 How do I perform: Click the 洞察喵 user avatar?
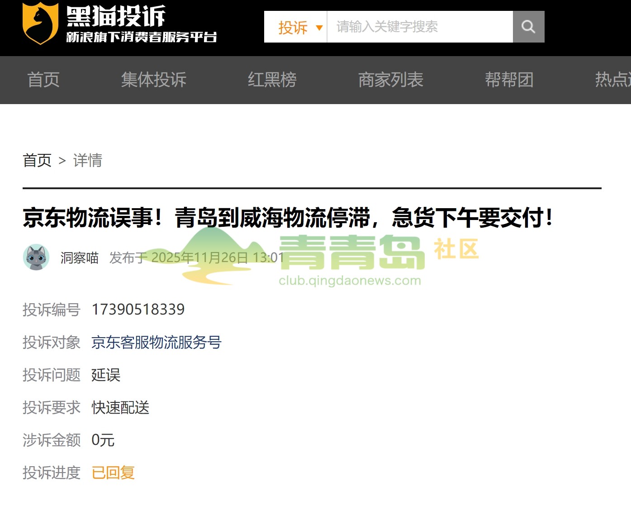coord(36,258)
